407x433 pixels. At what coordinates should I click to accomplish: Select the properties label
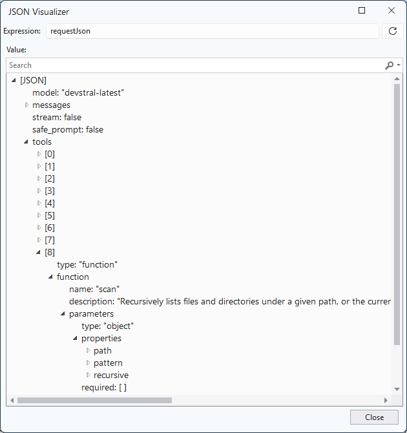tap(101, 339)
